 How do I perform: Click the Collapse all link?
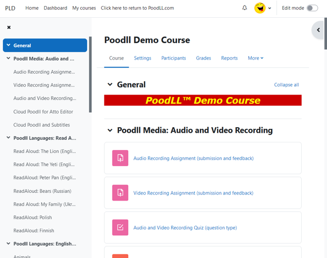pos(286,85)
